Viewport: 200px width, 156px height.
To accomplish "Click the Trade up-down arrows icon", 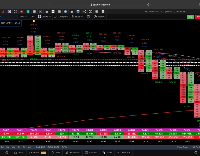I will coord(104,153).
